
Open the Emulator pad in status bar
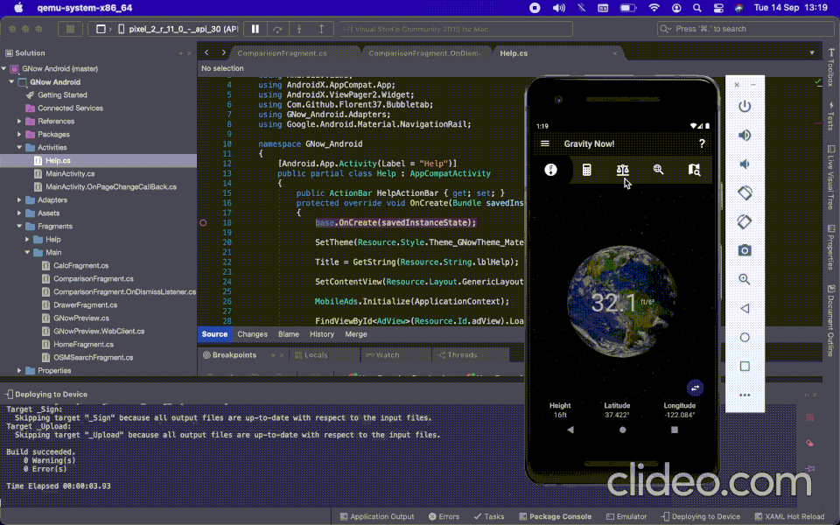tap(626, 517)
